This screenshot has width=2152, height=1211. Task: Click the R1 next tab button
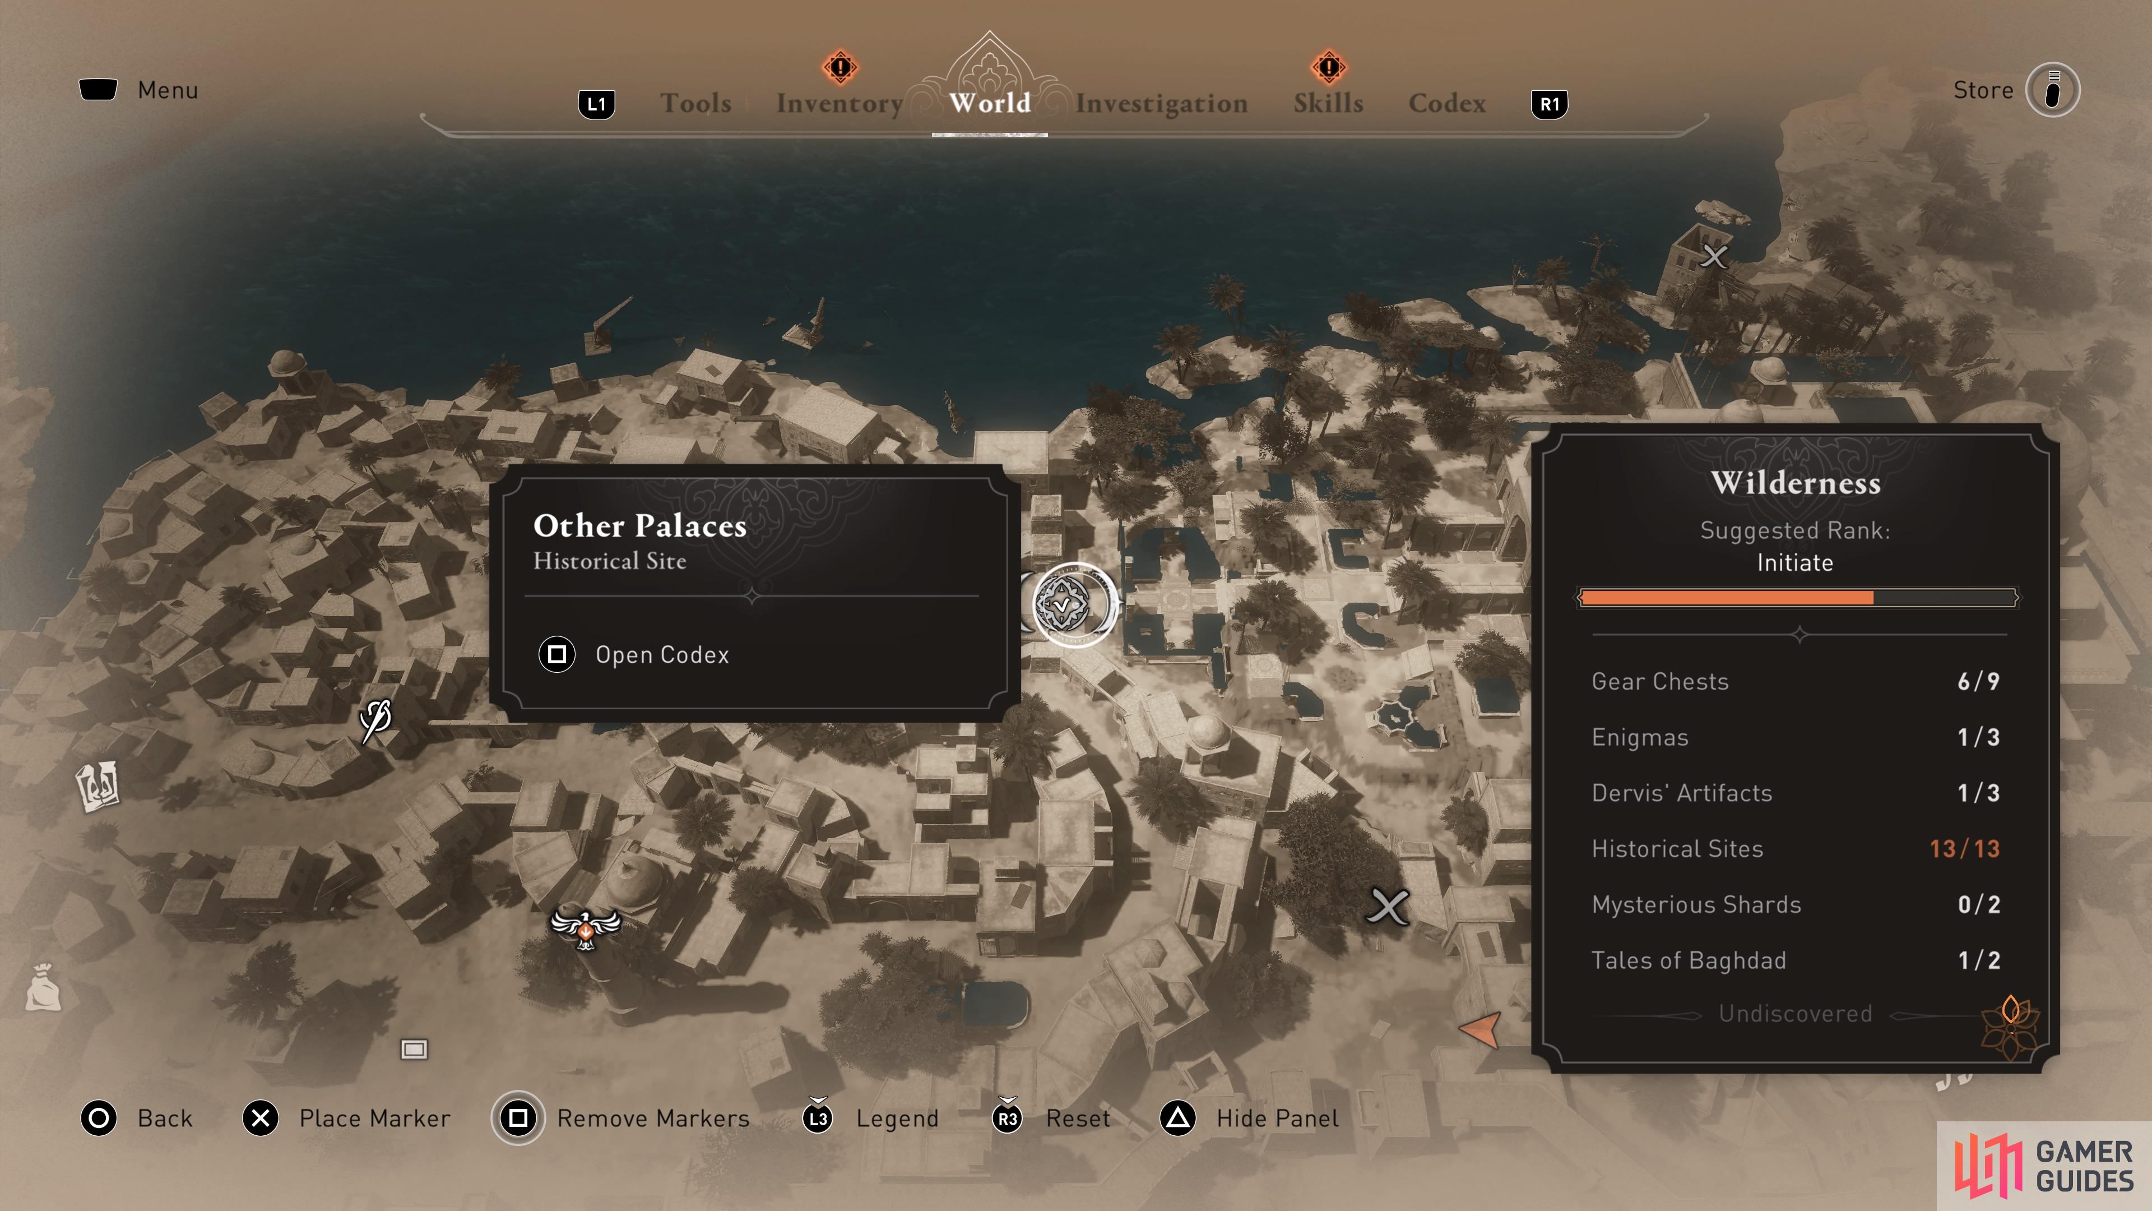tap(1550, 104)
